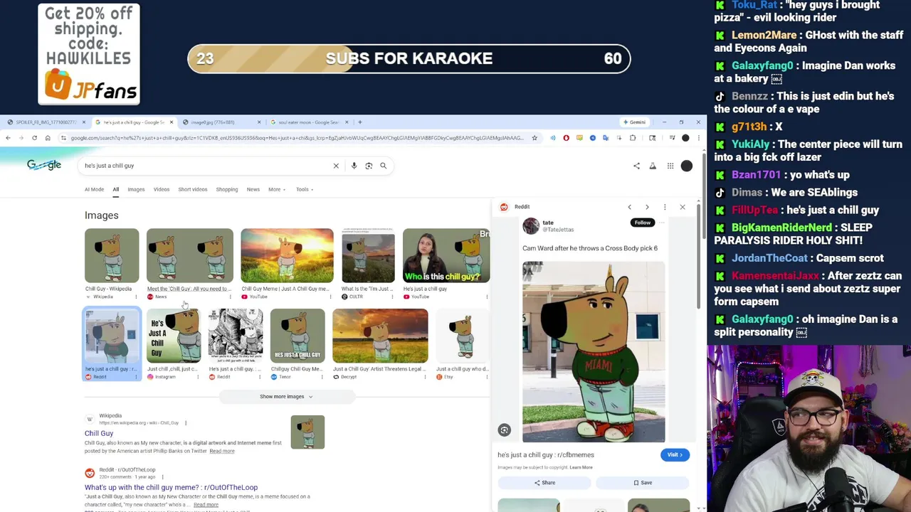Click the Share button in image preview

coord(544,483)
